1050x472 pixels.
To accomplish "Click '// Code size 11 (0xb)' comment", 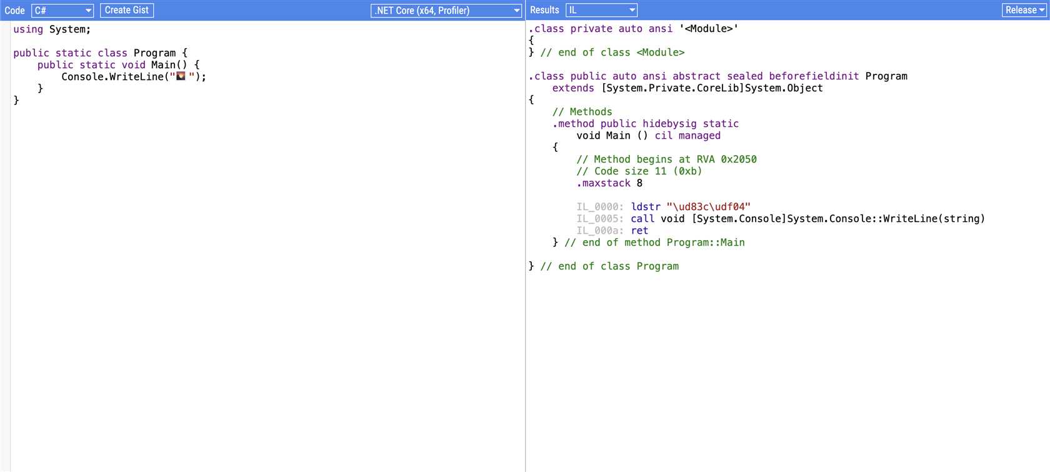I will point(639,171).
